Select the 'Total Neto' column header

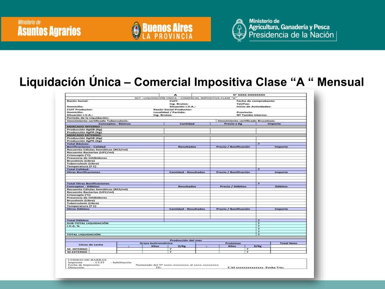[x=288, y=243]
